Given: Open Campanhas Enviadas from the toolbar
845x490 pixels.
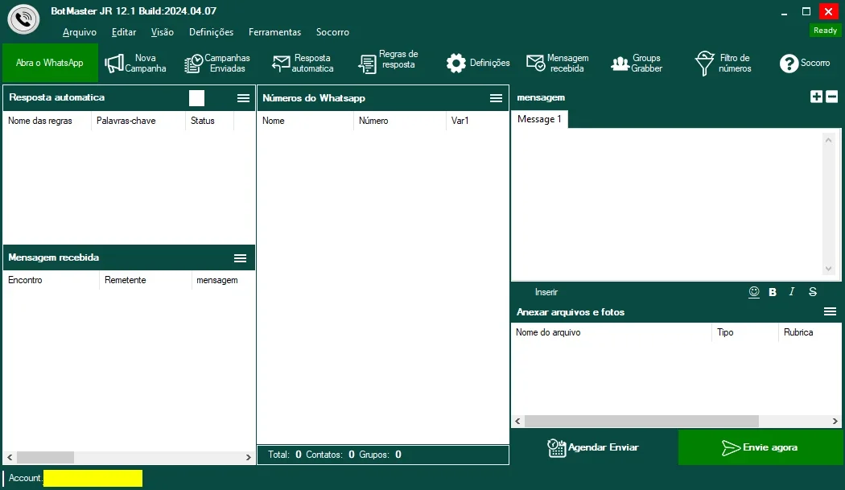Looking at the screenshot, I should tap(217, 63).
